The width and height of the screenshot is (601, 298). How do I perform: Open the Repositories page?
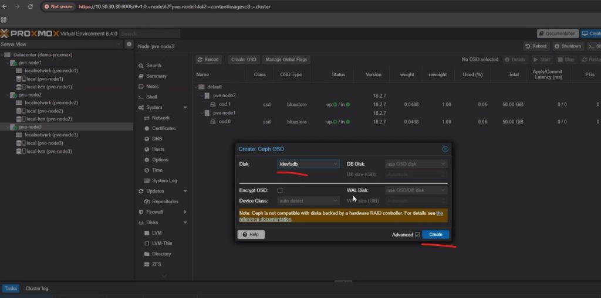164,201
